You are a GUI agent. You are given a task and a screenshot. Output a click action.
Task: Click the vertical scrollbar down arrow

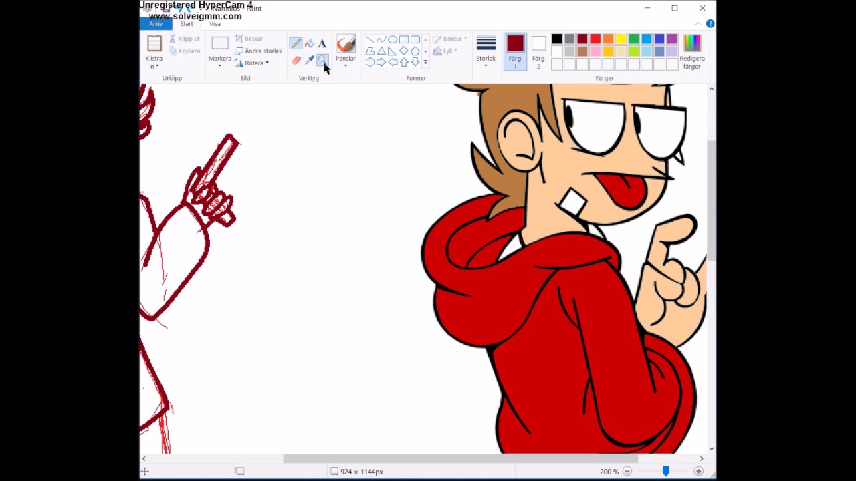click(711, 449)
